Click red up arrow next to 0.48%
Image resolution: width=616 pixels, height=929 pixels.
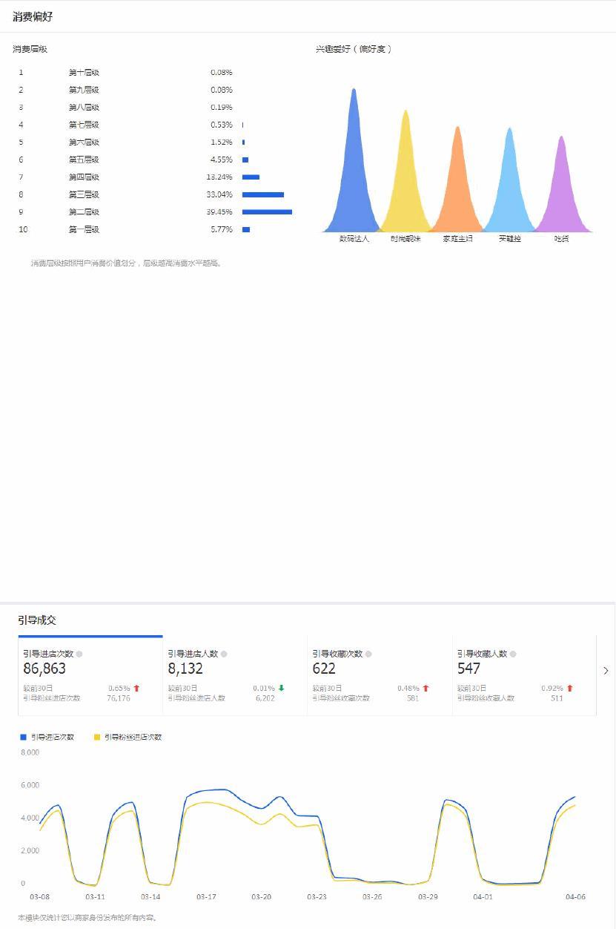point(425,688)
